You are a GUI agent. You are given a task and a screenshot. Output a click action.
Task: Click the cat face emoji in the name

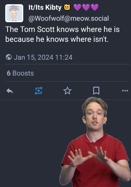pyautogui.click(x=67, y=7)
